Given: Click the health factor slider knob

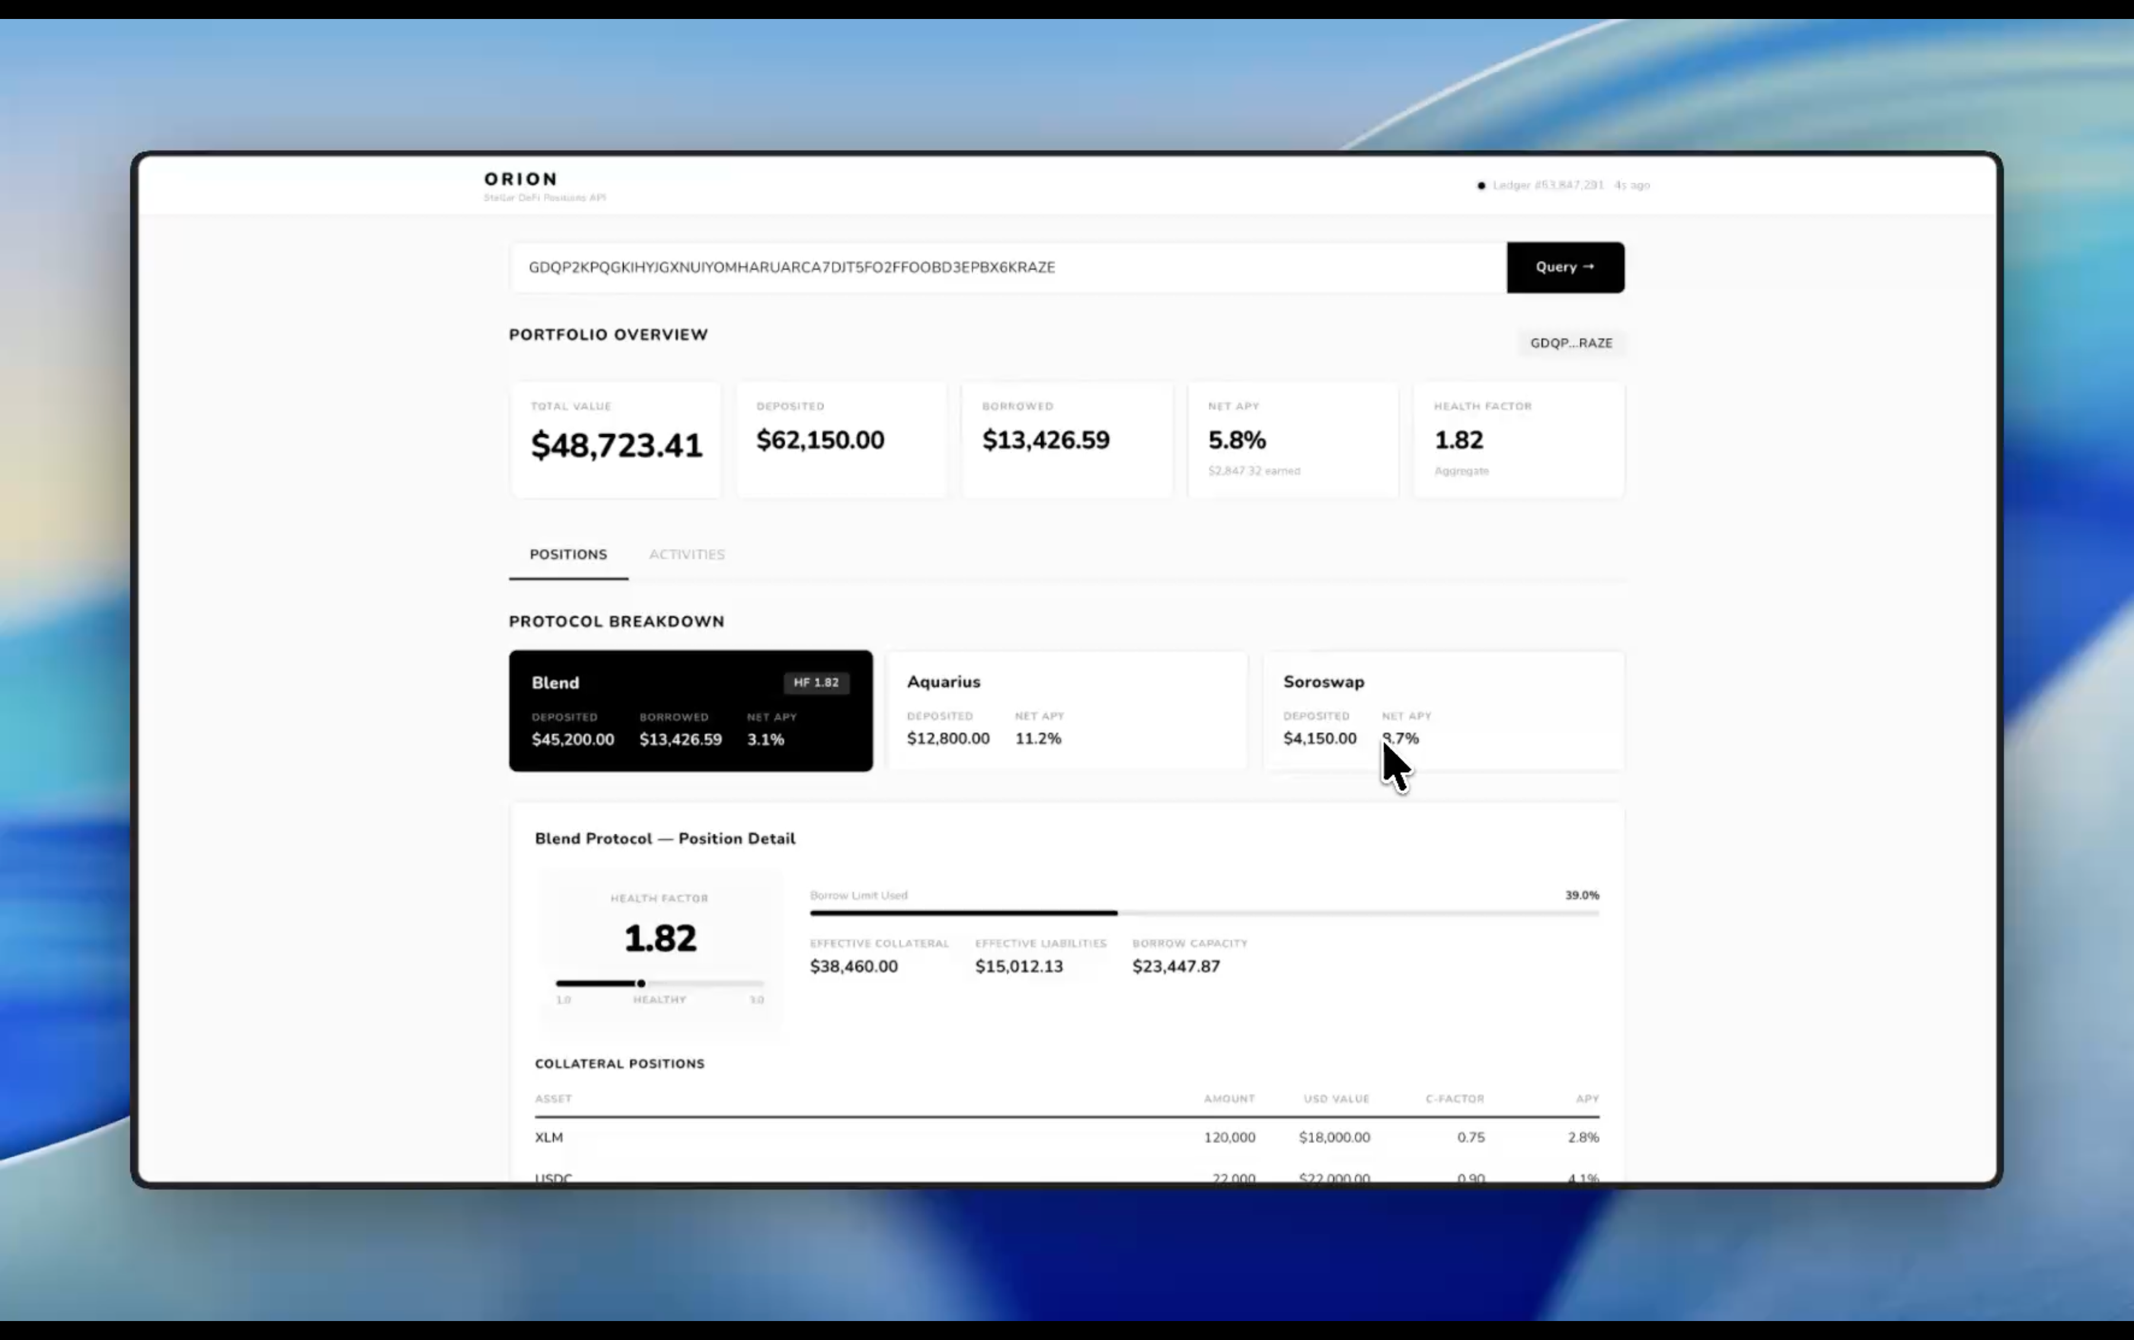Looking at the screenshot, I should click(x=640, y=983).
